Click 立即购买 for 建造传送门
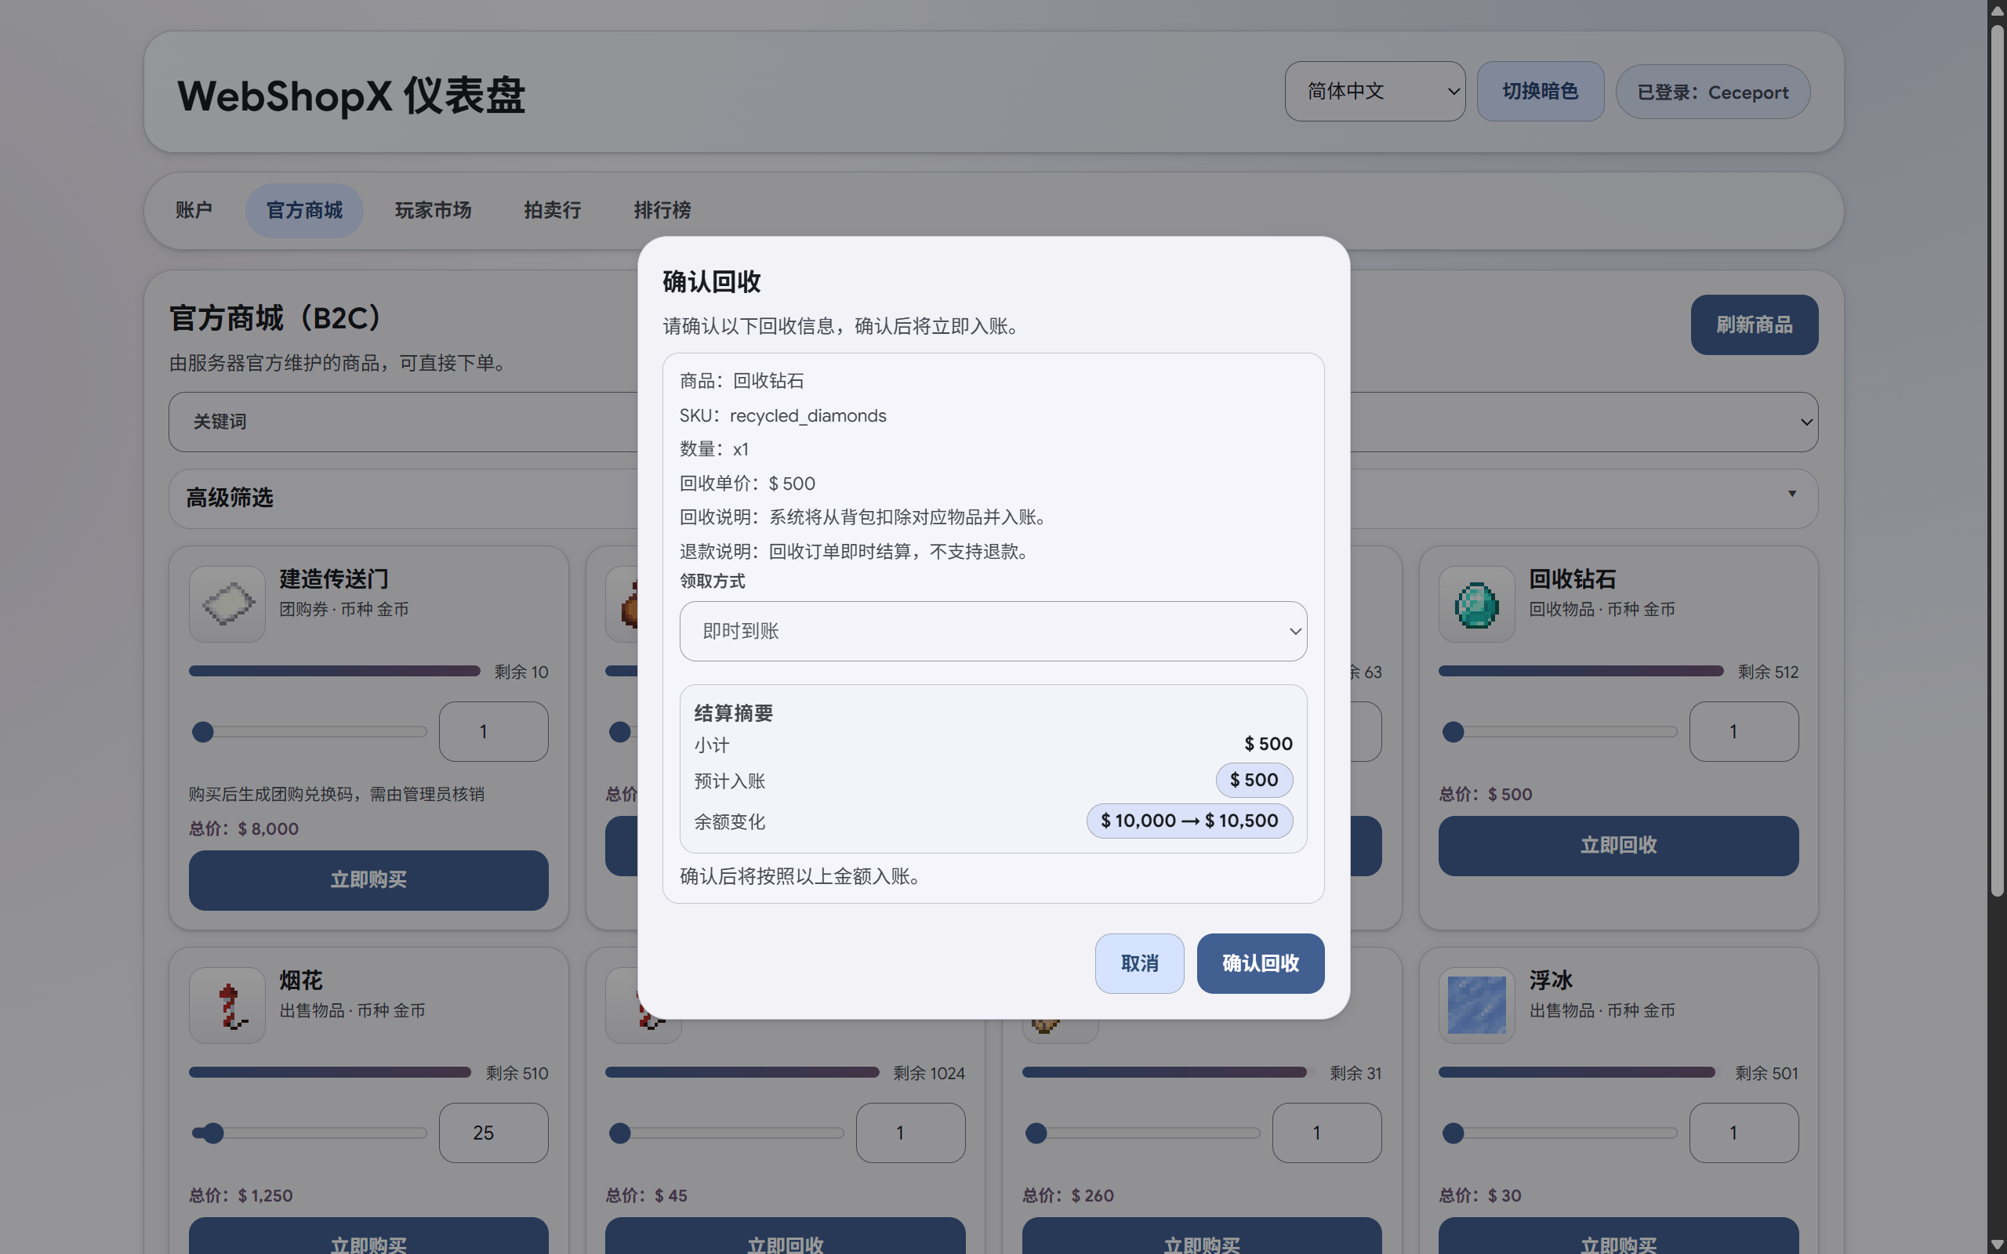The width and height of the screenshot is (2007, 1254). pos(368,880)
